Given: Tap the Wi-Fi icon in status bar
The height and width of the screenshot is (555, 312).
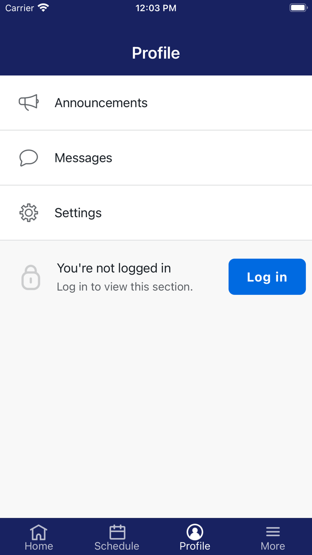Looking at the screenshot, I should (x=43, y=8).
